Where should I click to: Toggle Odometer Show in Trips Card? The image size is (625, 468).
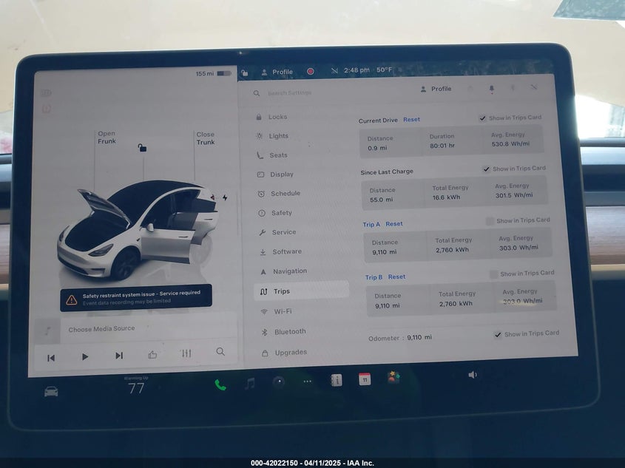point(498,334)
